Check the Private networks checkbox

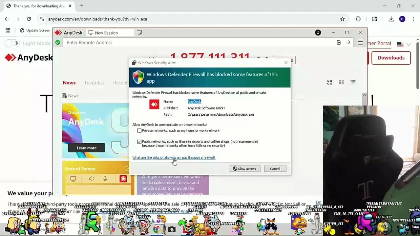tap(139, 130)
